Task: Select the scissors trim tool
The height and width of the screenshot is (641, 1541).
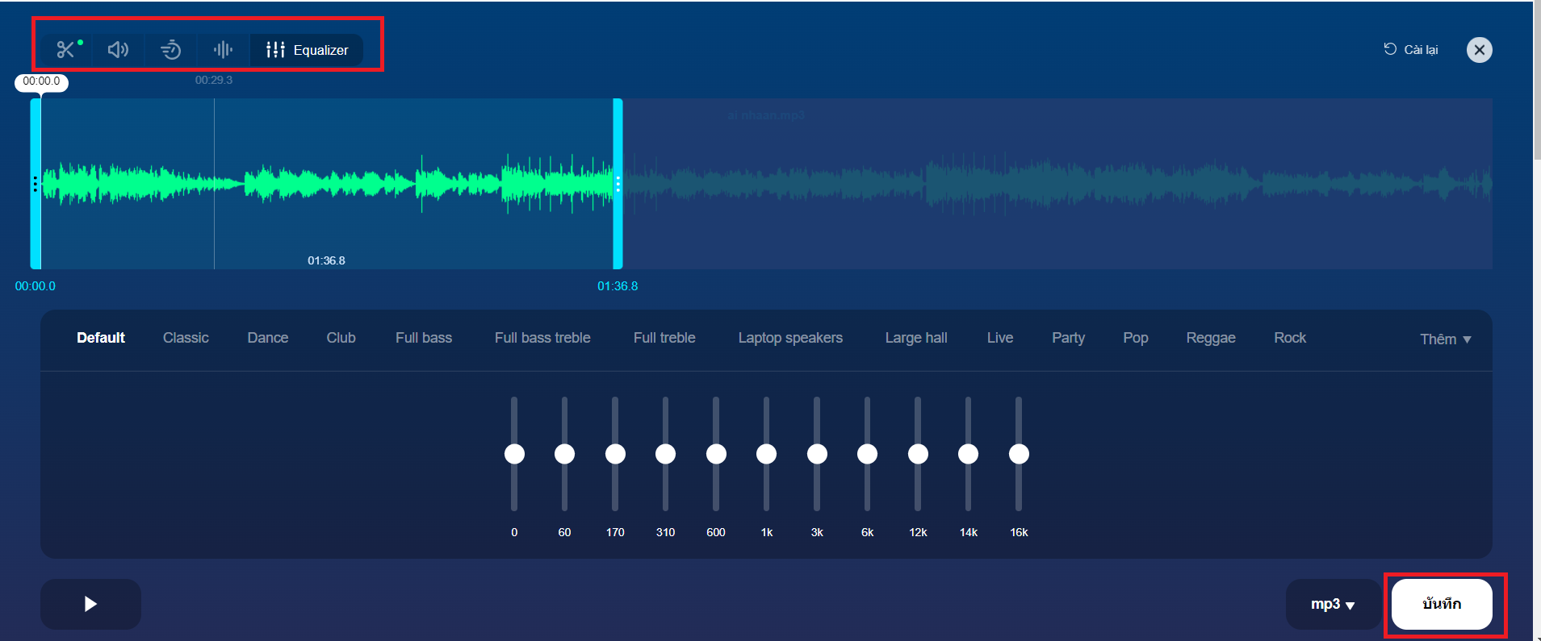Action: click(66, 50)
